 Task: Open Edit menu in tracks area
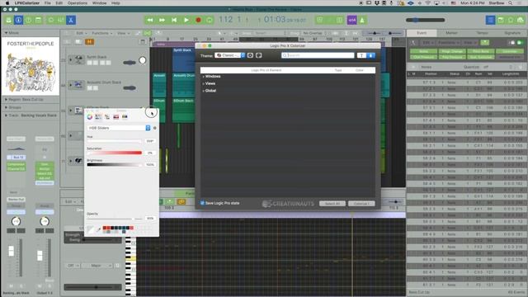pyautogui.click(x=81, y=33)
